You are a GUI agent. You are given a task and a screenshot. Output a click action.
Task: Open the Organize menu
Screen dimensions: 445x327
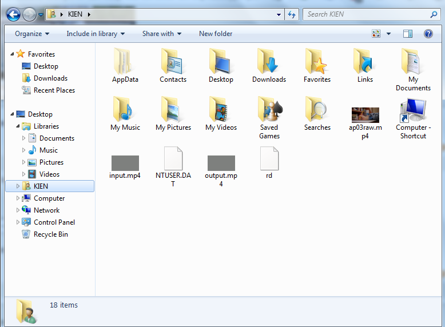[32, 34]
